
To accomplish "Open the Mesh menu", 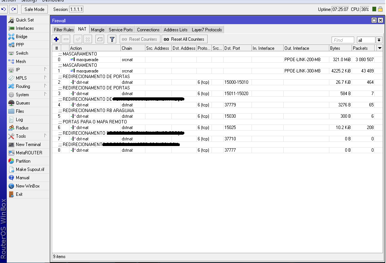I will [x=28, y=62].
